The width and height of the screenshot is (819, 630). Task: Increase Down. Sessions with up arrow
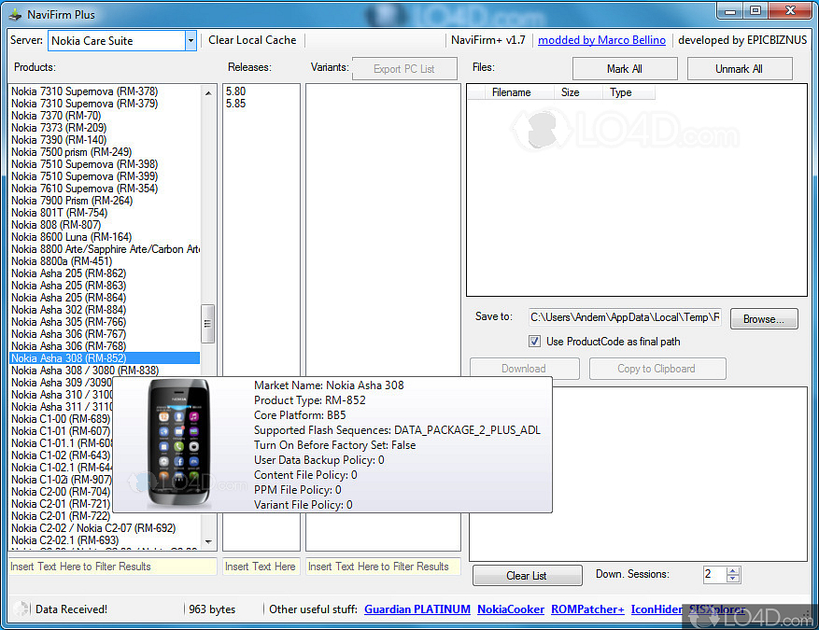click(733, 570)
